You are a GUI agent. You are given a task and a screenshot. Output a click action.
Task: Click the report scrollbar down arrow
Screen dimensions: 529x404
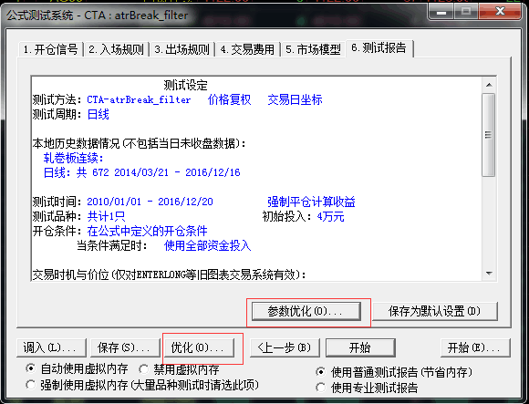pos(489,274)
